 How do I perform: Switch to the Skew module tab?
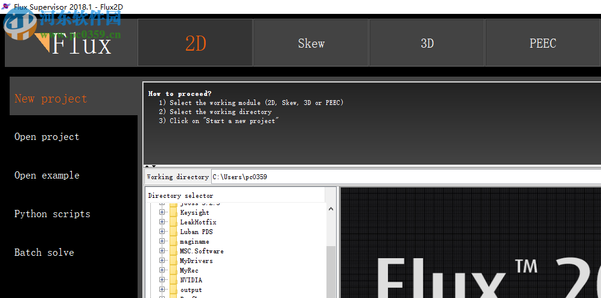(311, 43)
